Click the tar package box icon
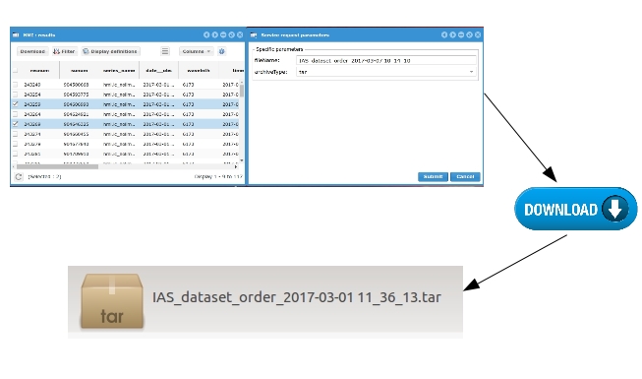Screen dimensions: 642x379 [112, 301]
